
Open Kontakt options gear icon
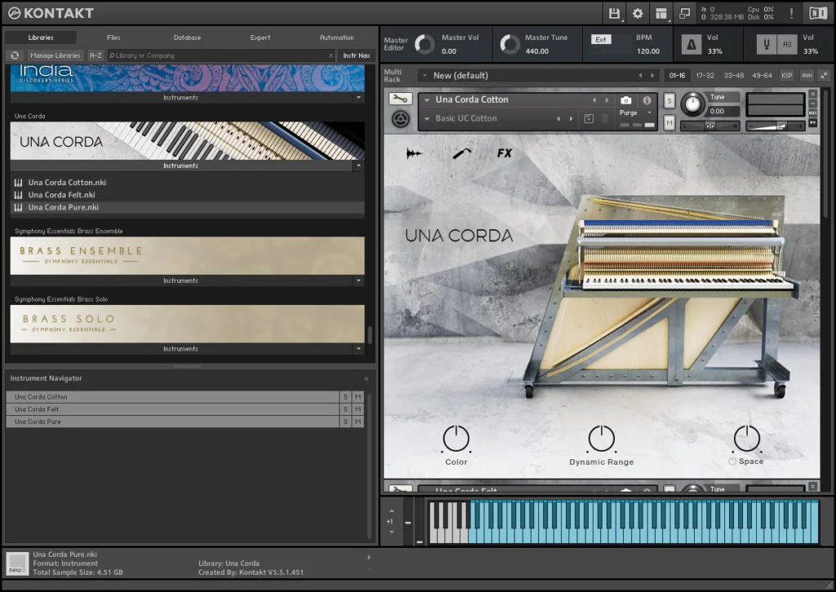[x=638, y=13]
